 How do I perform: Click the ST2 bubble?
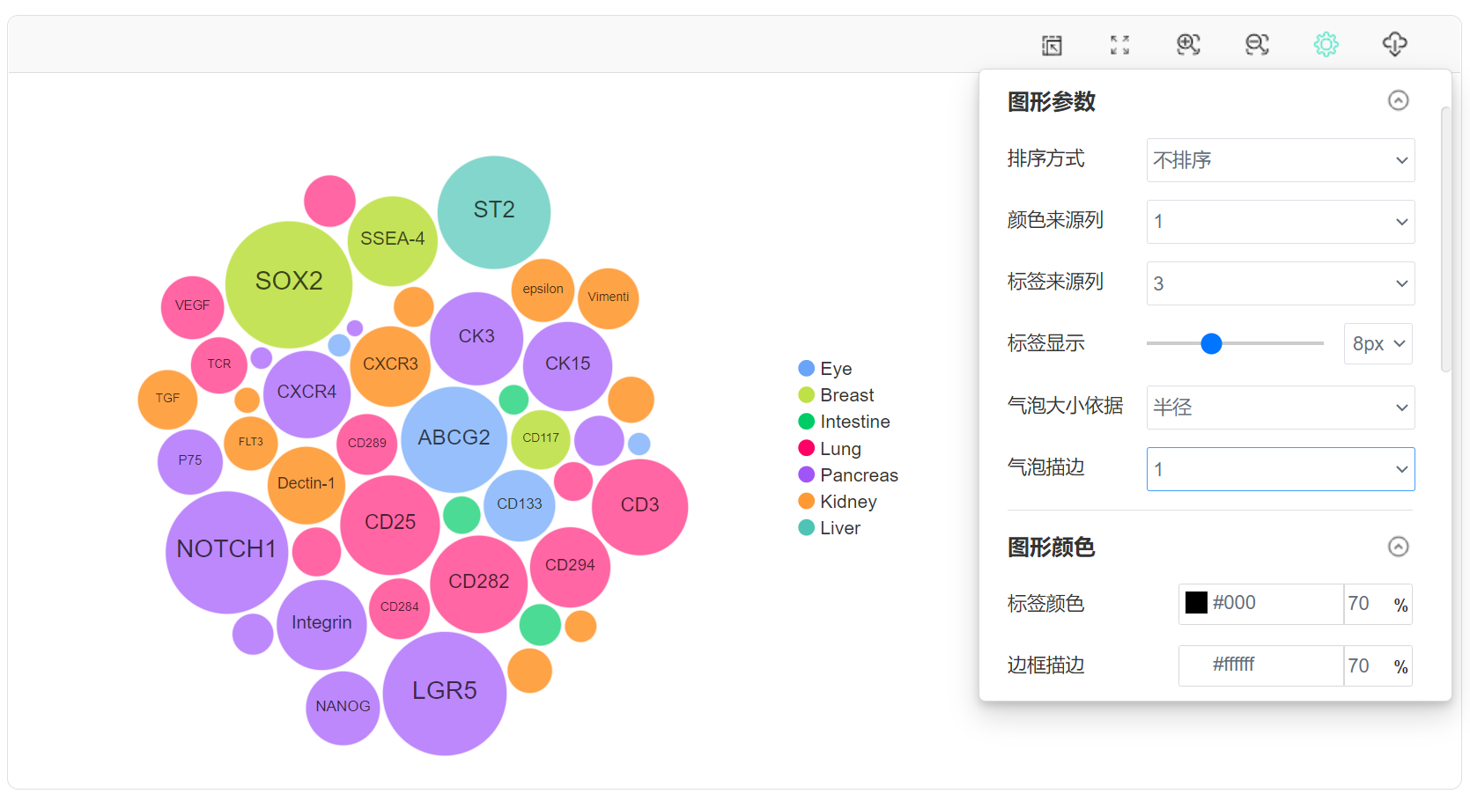pos(494,212)
